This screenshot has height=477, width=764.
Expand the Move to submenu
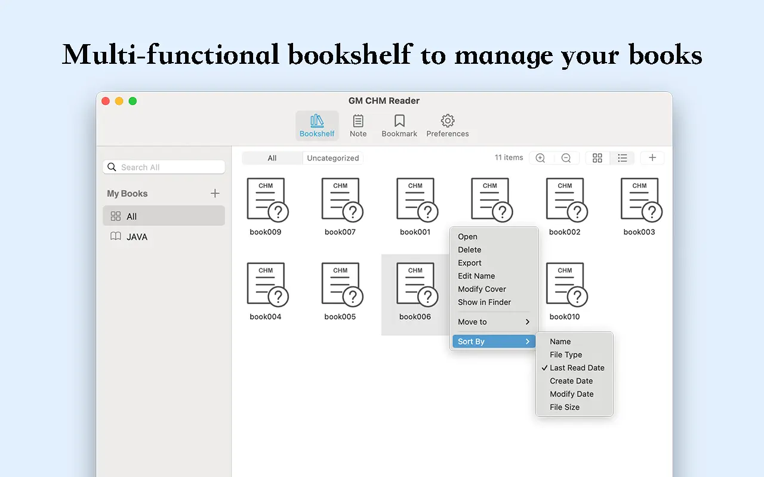coord(494,322)
